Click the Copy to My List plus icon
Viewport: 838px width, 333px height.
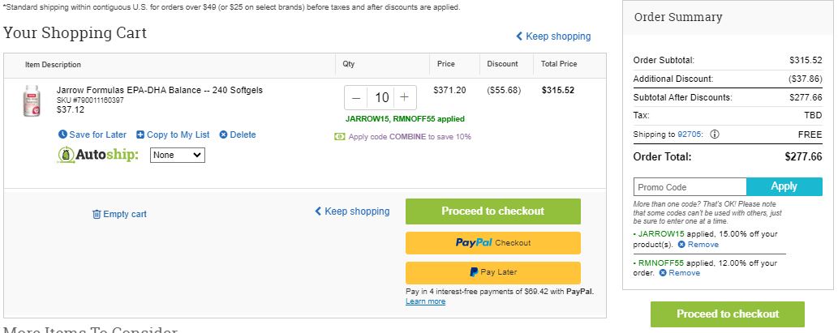[140, 134]
